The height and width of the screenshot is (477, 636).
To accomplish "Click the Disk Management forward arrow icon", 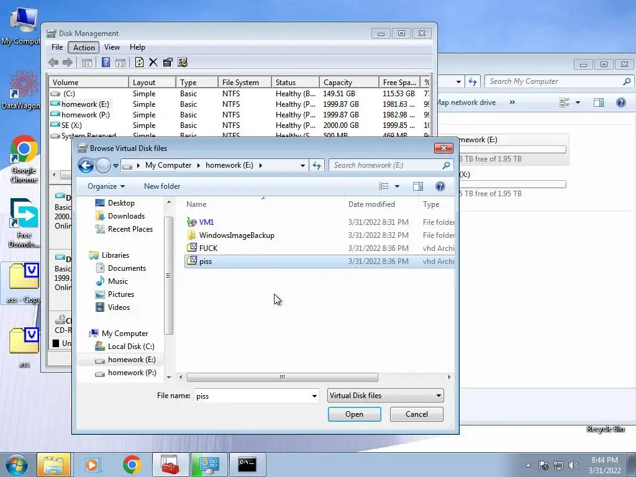I will point(68,62).
